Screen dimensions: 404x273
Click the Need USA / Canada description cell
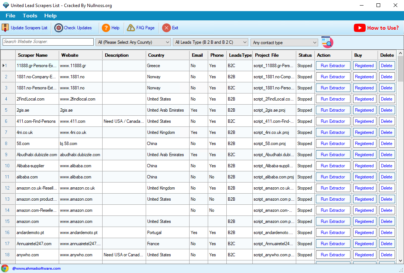124,121
